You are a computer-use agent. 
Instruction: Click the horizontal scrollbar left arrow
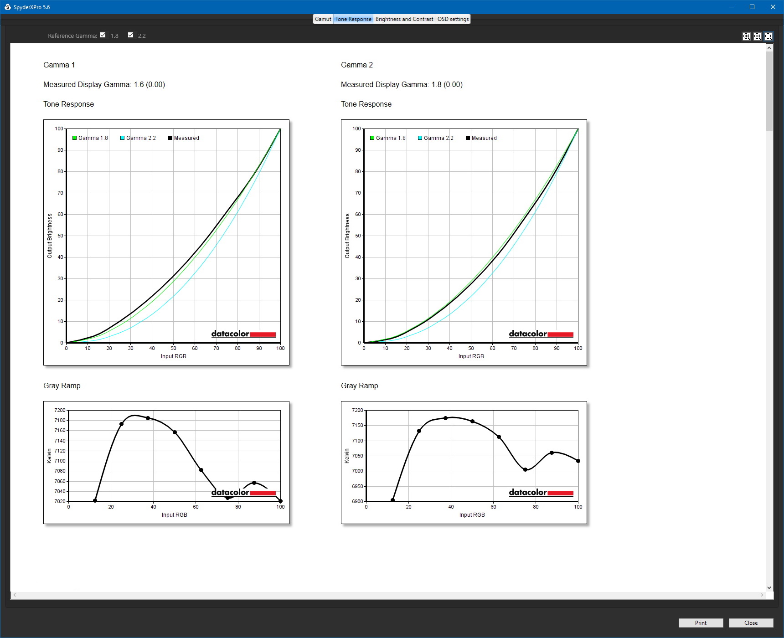click(15, 595)
